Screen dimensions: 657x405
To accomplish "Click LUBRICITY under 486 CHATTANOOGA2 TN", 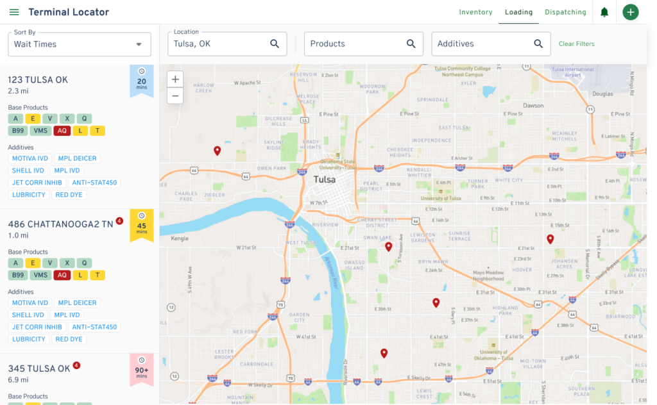I will point(28,339).
